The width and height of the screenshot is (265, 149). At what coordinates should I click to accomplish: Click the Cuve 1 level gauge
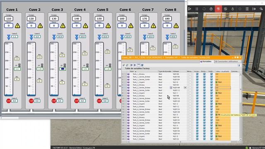point(9,69)
